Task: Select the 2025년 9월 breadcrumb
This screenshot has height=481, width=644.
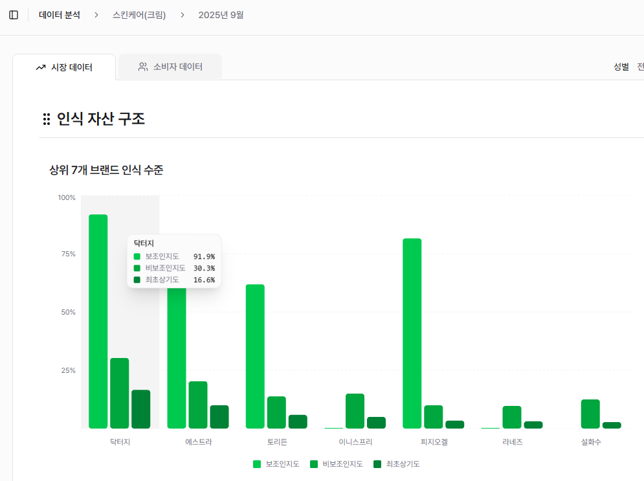Action: click(x=221, y=15)
